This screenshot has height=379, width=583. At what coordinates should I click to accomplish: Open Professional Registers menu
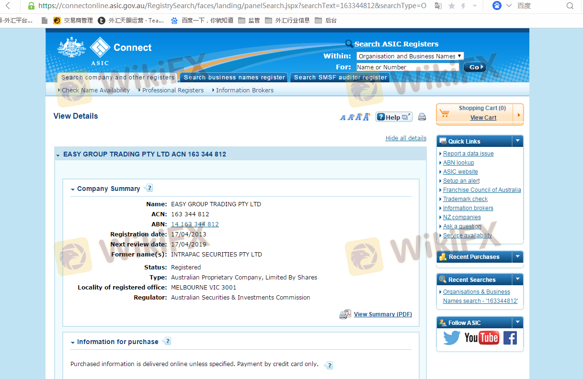(173, 90)
